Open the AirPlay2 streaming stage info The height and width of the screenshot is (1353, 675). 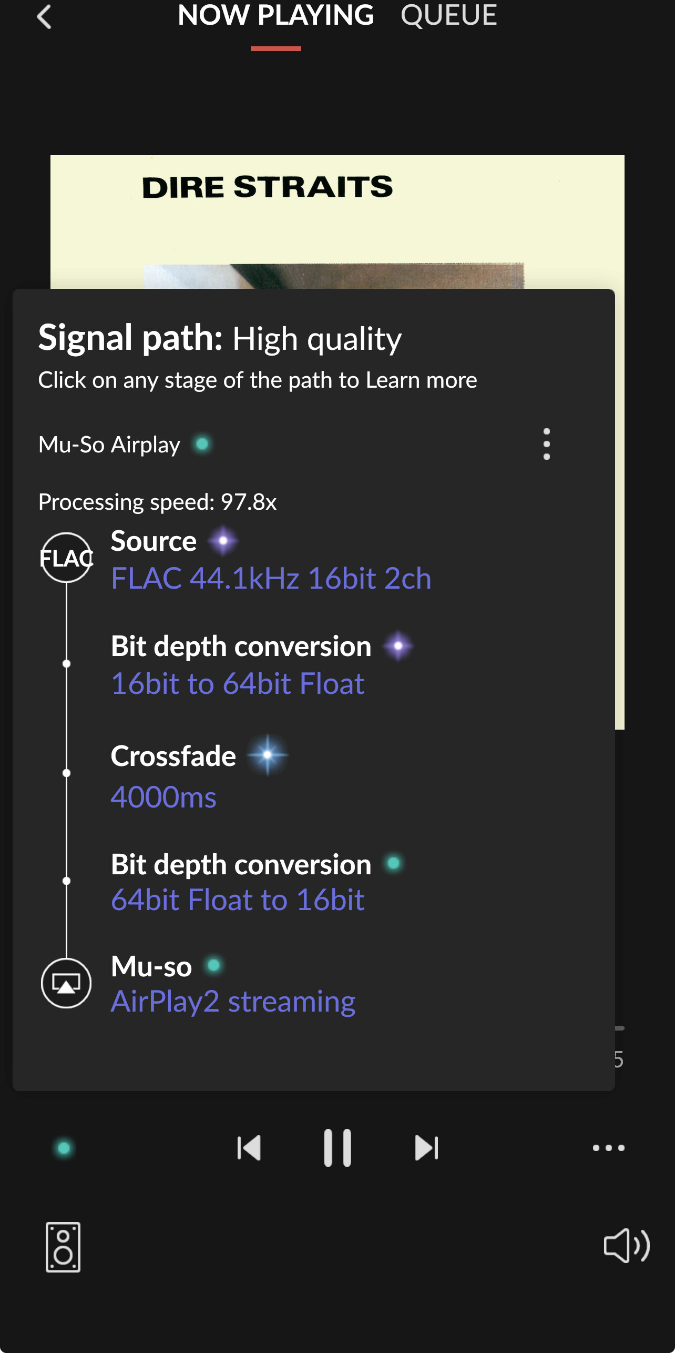pyautogui.click(x=233, y=1002)
